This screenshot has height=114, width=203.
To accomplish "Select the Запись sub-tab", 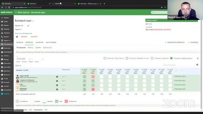I will tap(30, 47).
